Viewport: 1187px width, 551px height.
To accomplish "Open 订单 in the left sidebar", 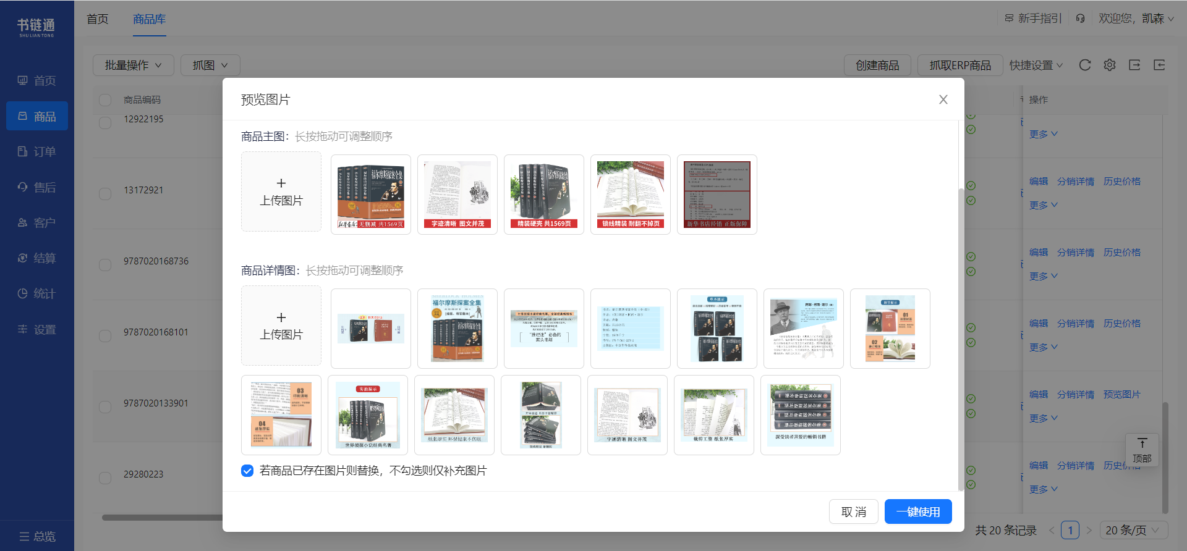I will 37,151.
